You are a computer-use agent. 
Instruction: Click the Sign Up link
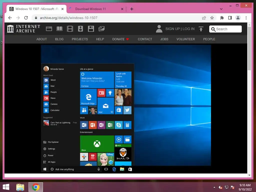[x=172, y=29]
